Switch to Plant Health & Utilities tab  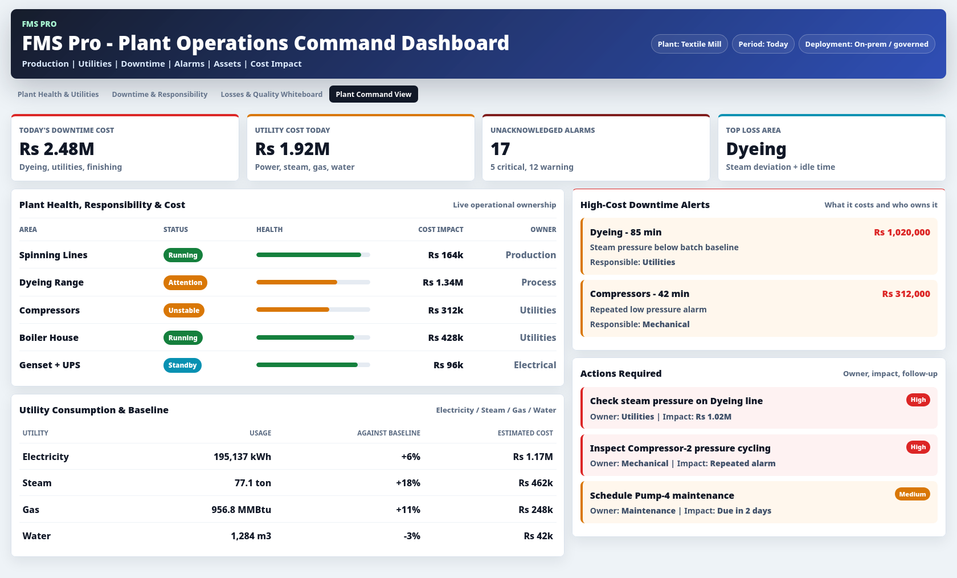click(58, 94)
